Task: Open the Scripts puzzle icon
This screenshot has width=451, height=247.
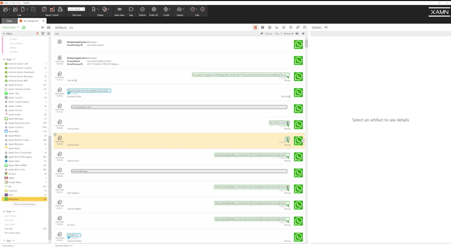Action: click(x=166, y=10)
